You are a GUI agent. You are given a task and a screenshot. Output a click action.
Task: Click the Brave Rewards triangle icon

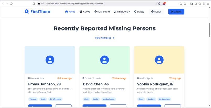point(164,4)
